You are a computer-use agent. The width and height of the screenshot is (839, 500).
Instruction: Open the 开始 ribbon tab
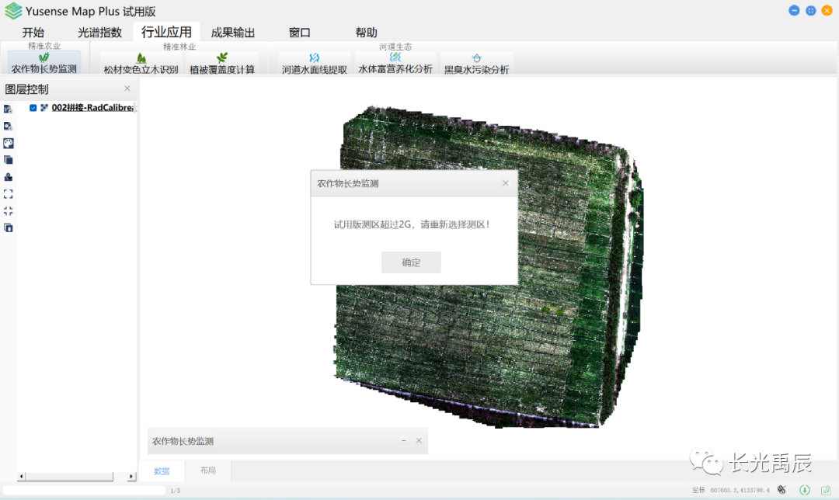[33, 32]
